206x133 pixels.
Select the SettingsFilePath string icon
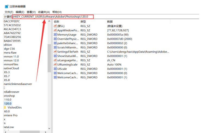[55, 52]
